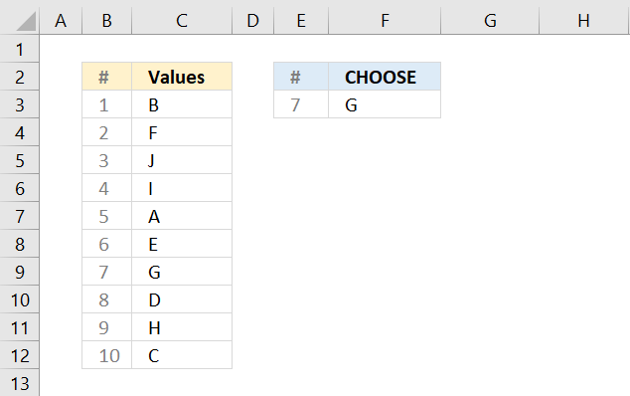Select column C header
Image resolution: width=630 pixels, height=396 pixels.
pyautogui.click(x=182, y=20)
